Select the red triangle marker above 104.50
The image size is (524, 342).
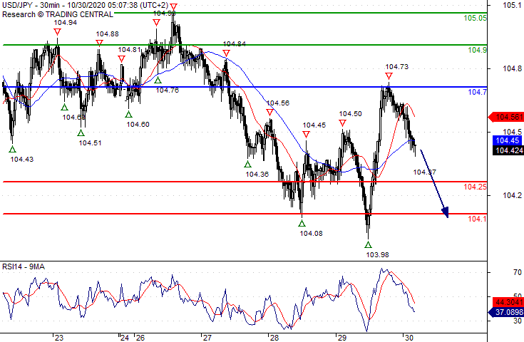(343, 123)
